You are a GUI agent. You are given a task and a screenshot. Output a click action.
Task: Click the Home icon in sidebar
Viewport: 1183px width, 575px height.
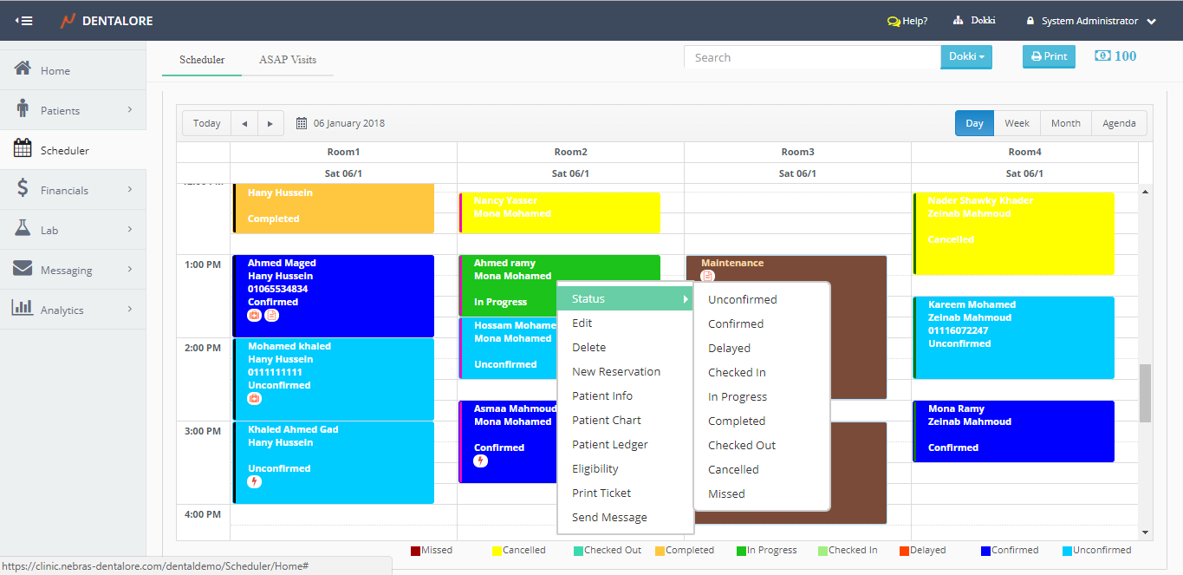point(23,69)
